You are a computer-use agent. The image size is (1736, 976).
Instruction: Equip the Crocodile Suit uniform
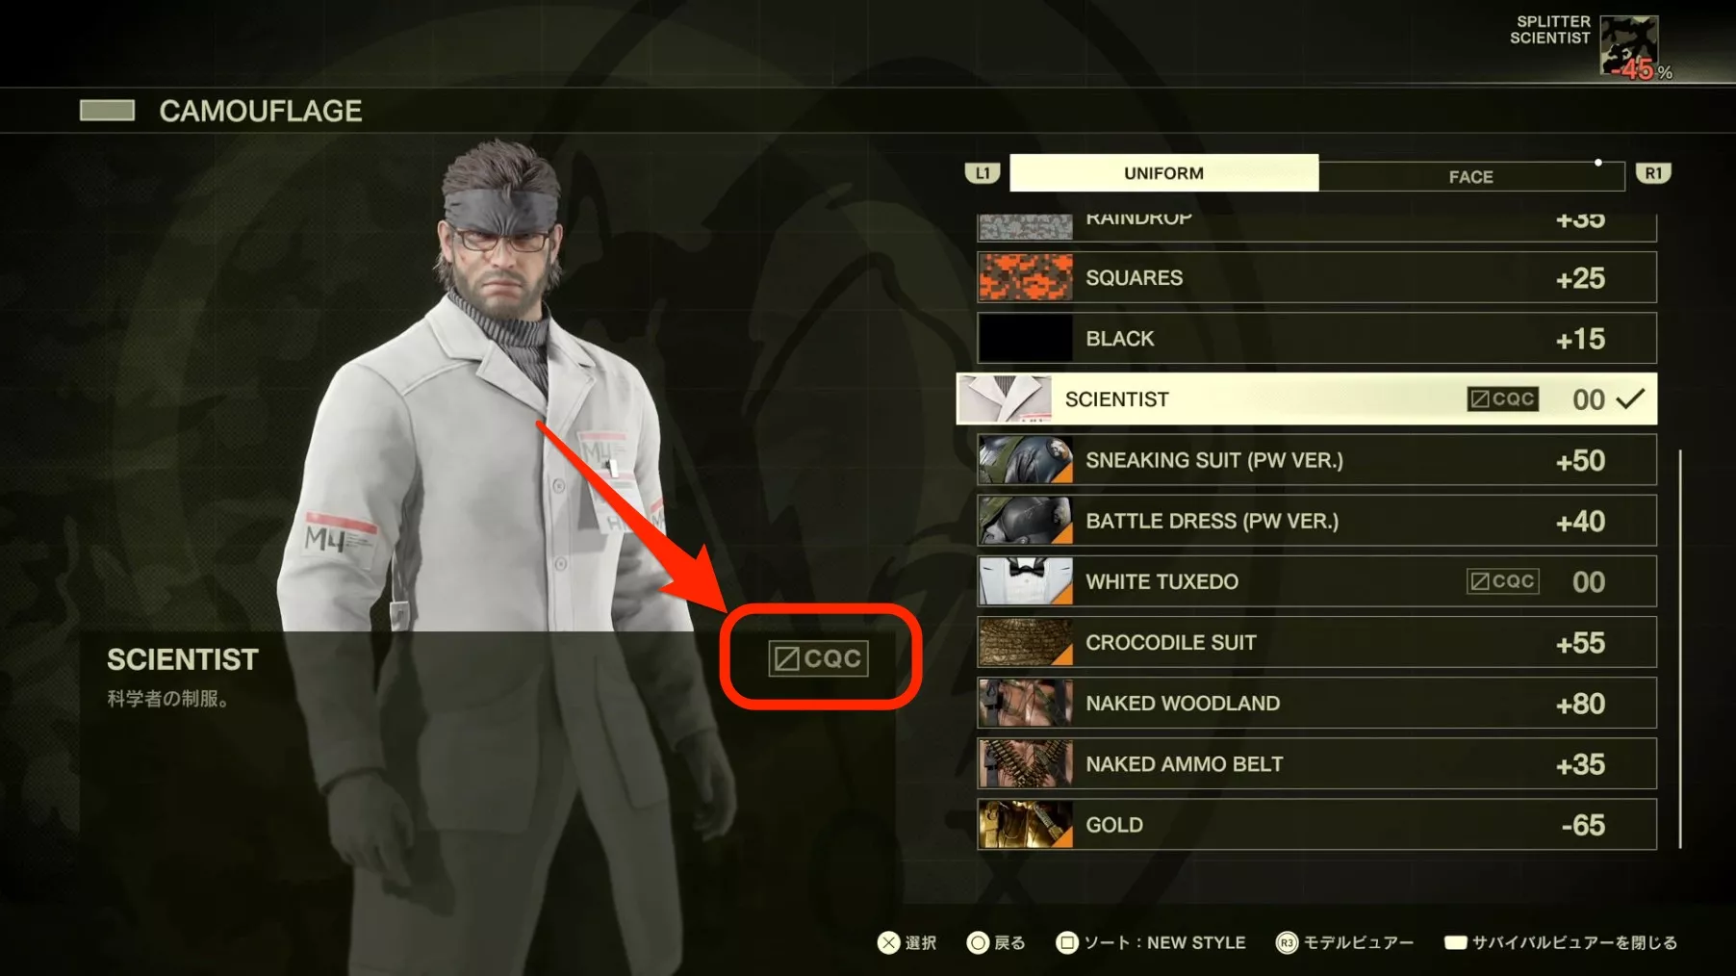coord(1316,642)
